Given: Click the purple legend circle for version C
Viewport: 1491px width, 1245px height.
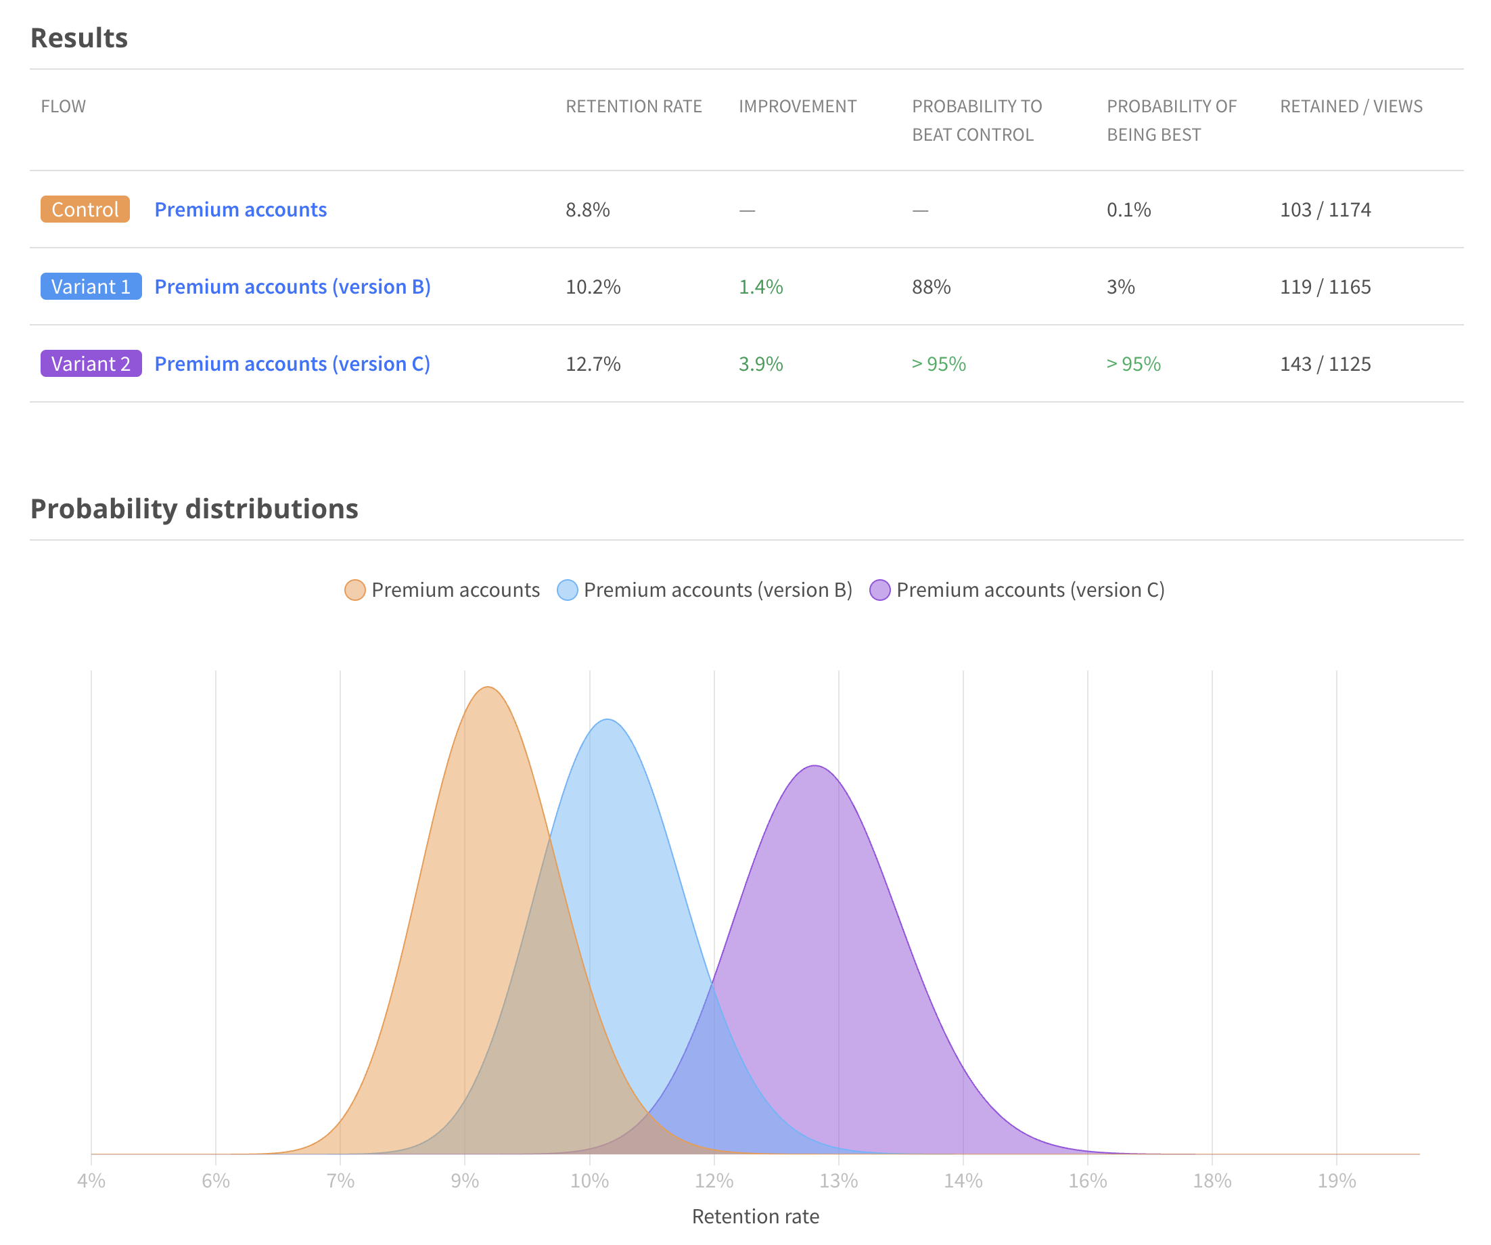Looking at the screenshot, I should coord(879,589).
